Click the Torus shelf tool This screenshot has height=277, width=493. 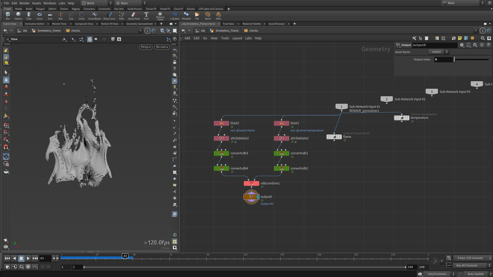39,16
